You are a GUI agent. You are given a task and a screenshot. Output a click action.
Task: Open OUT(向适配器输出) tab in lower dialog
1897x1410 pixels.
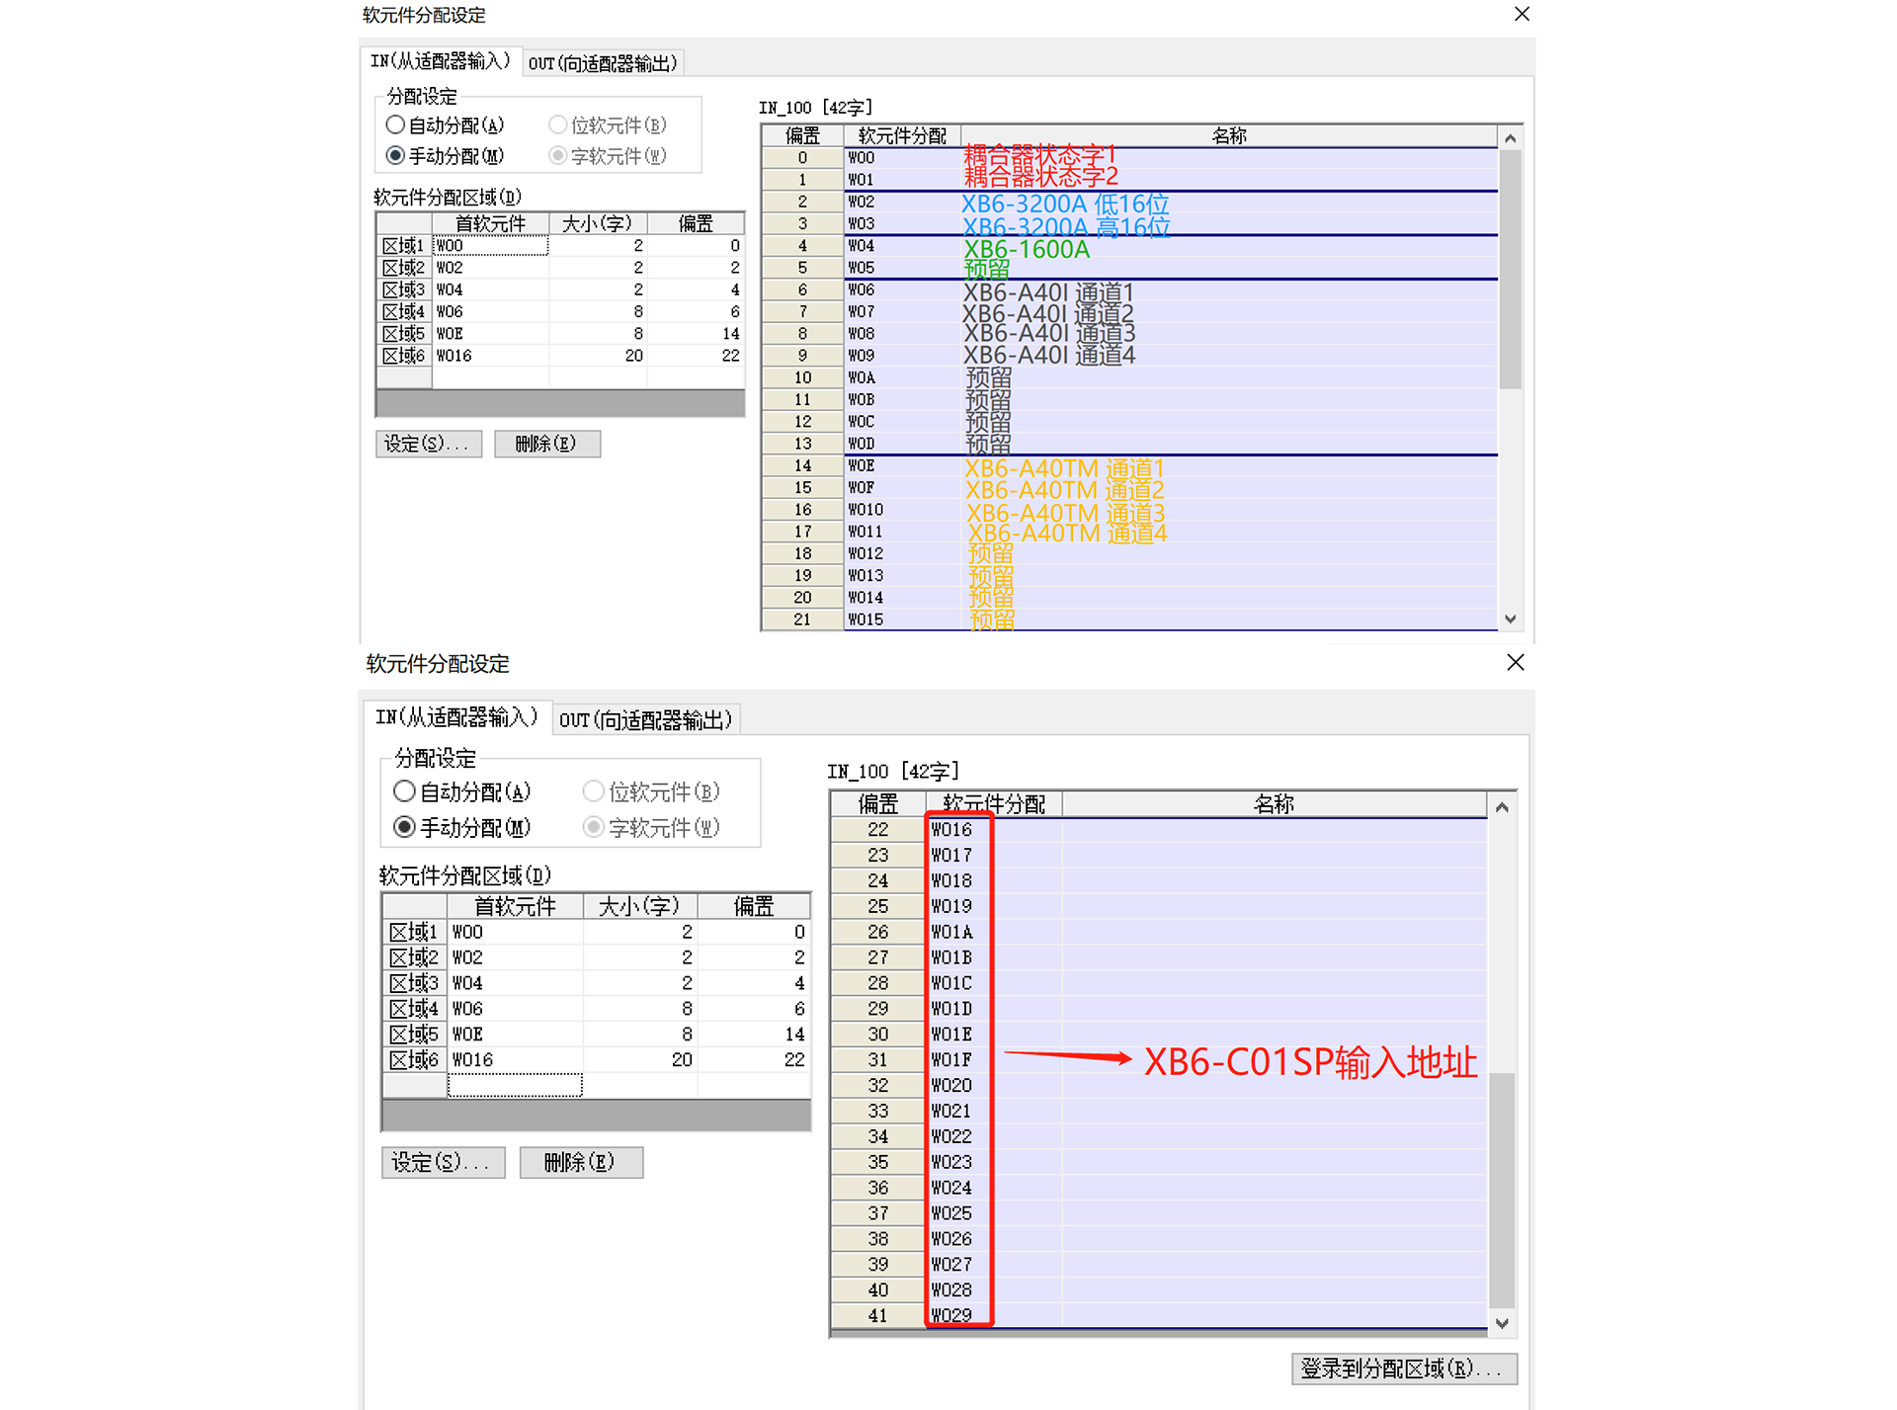[x=646, y=719]
